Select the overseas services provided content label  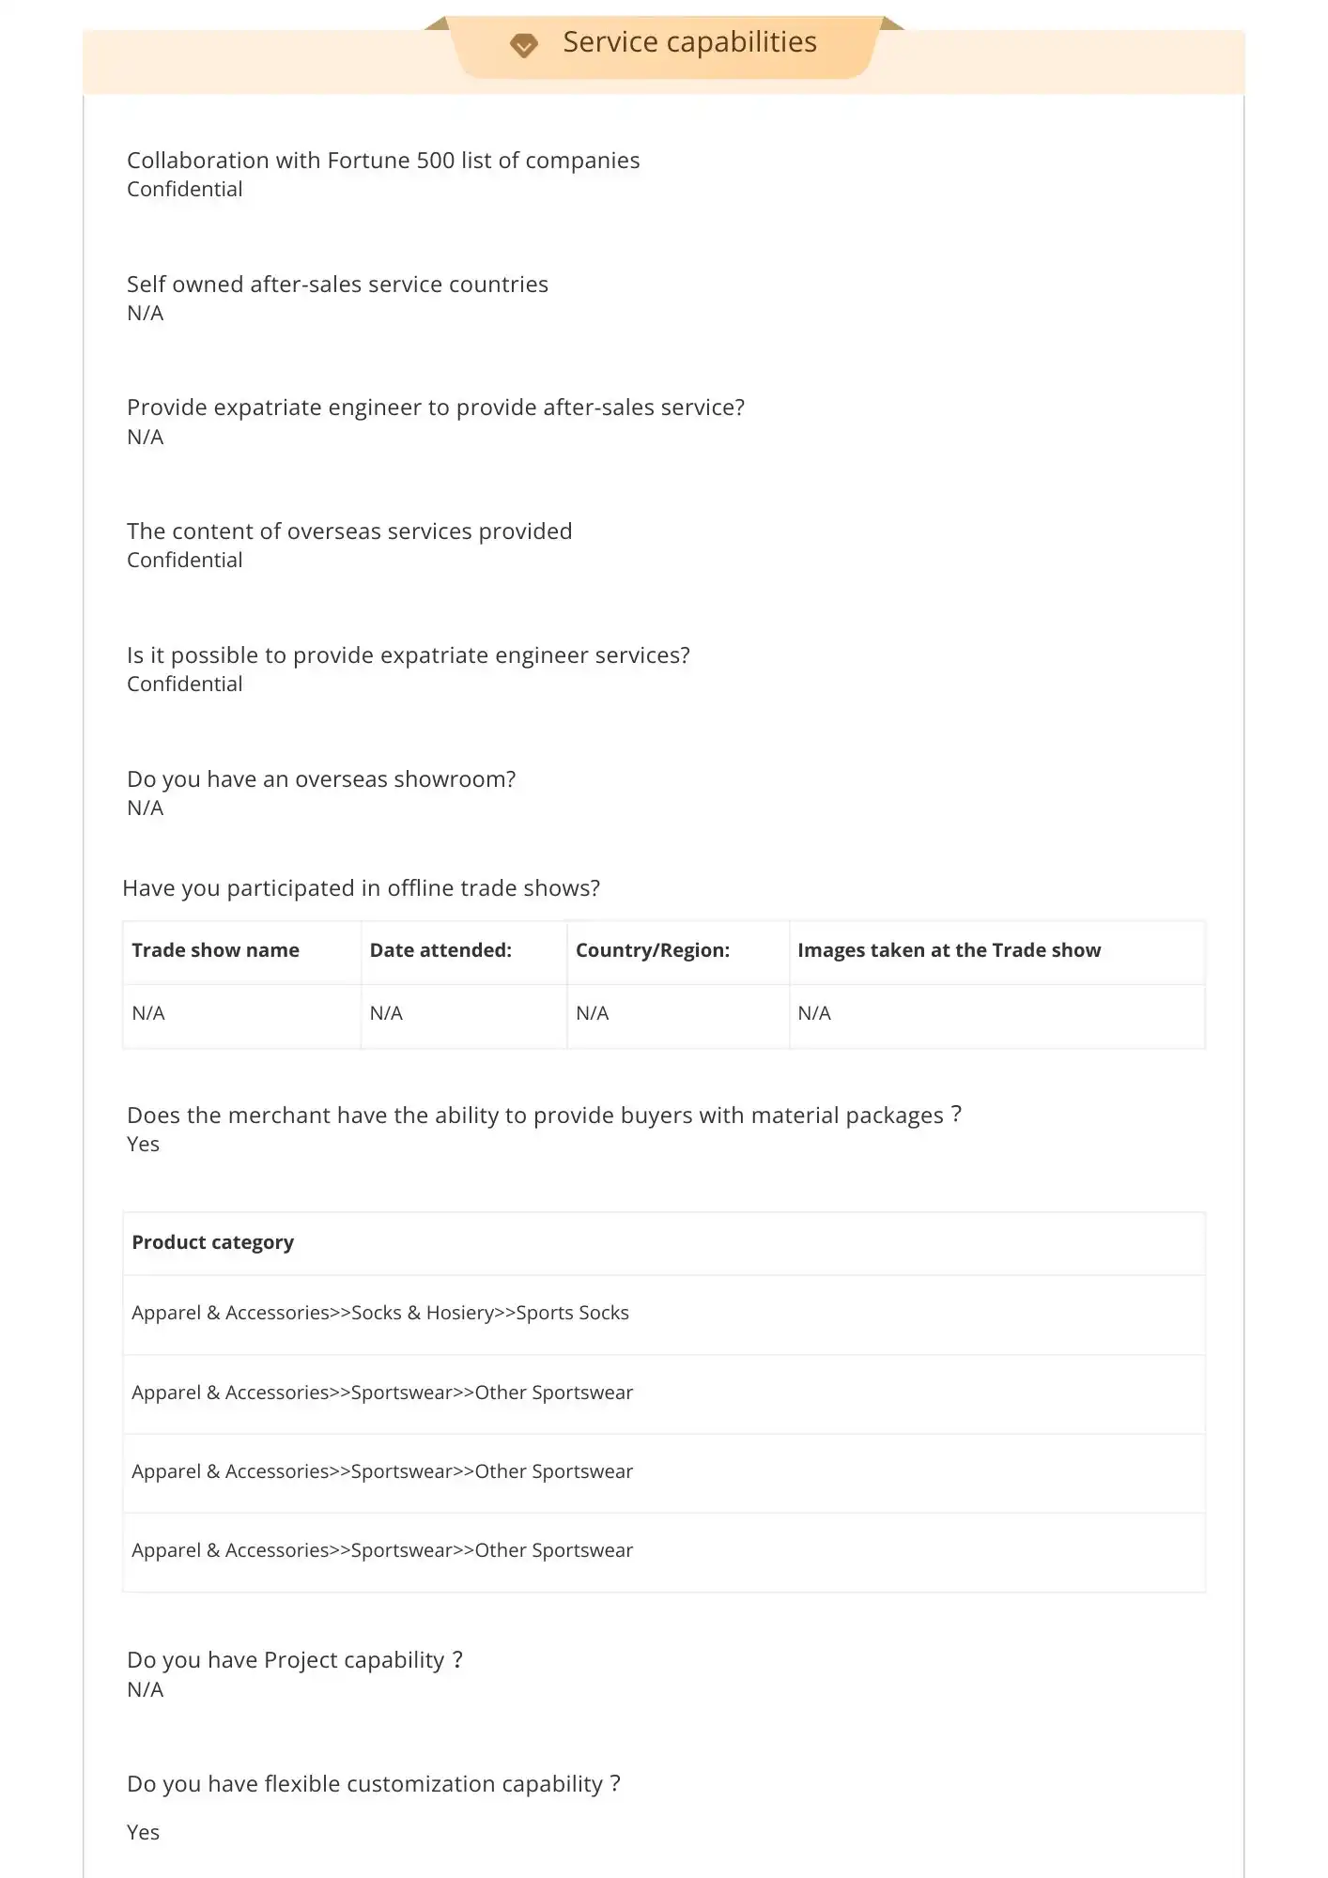click(349, 531)
